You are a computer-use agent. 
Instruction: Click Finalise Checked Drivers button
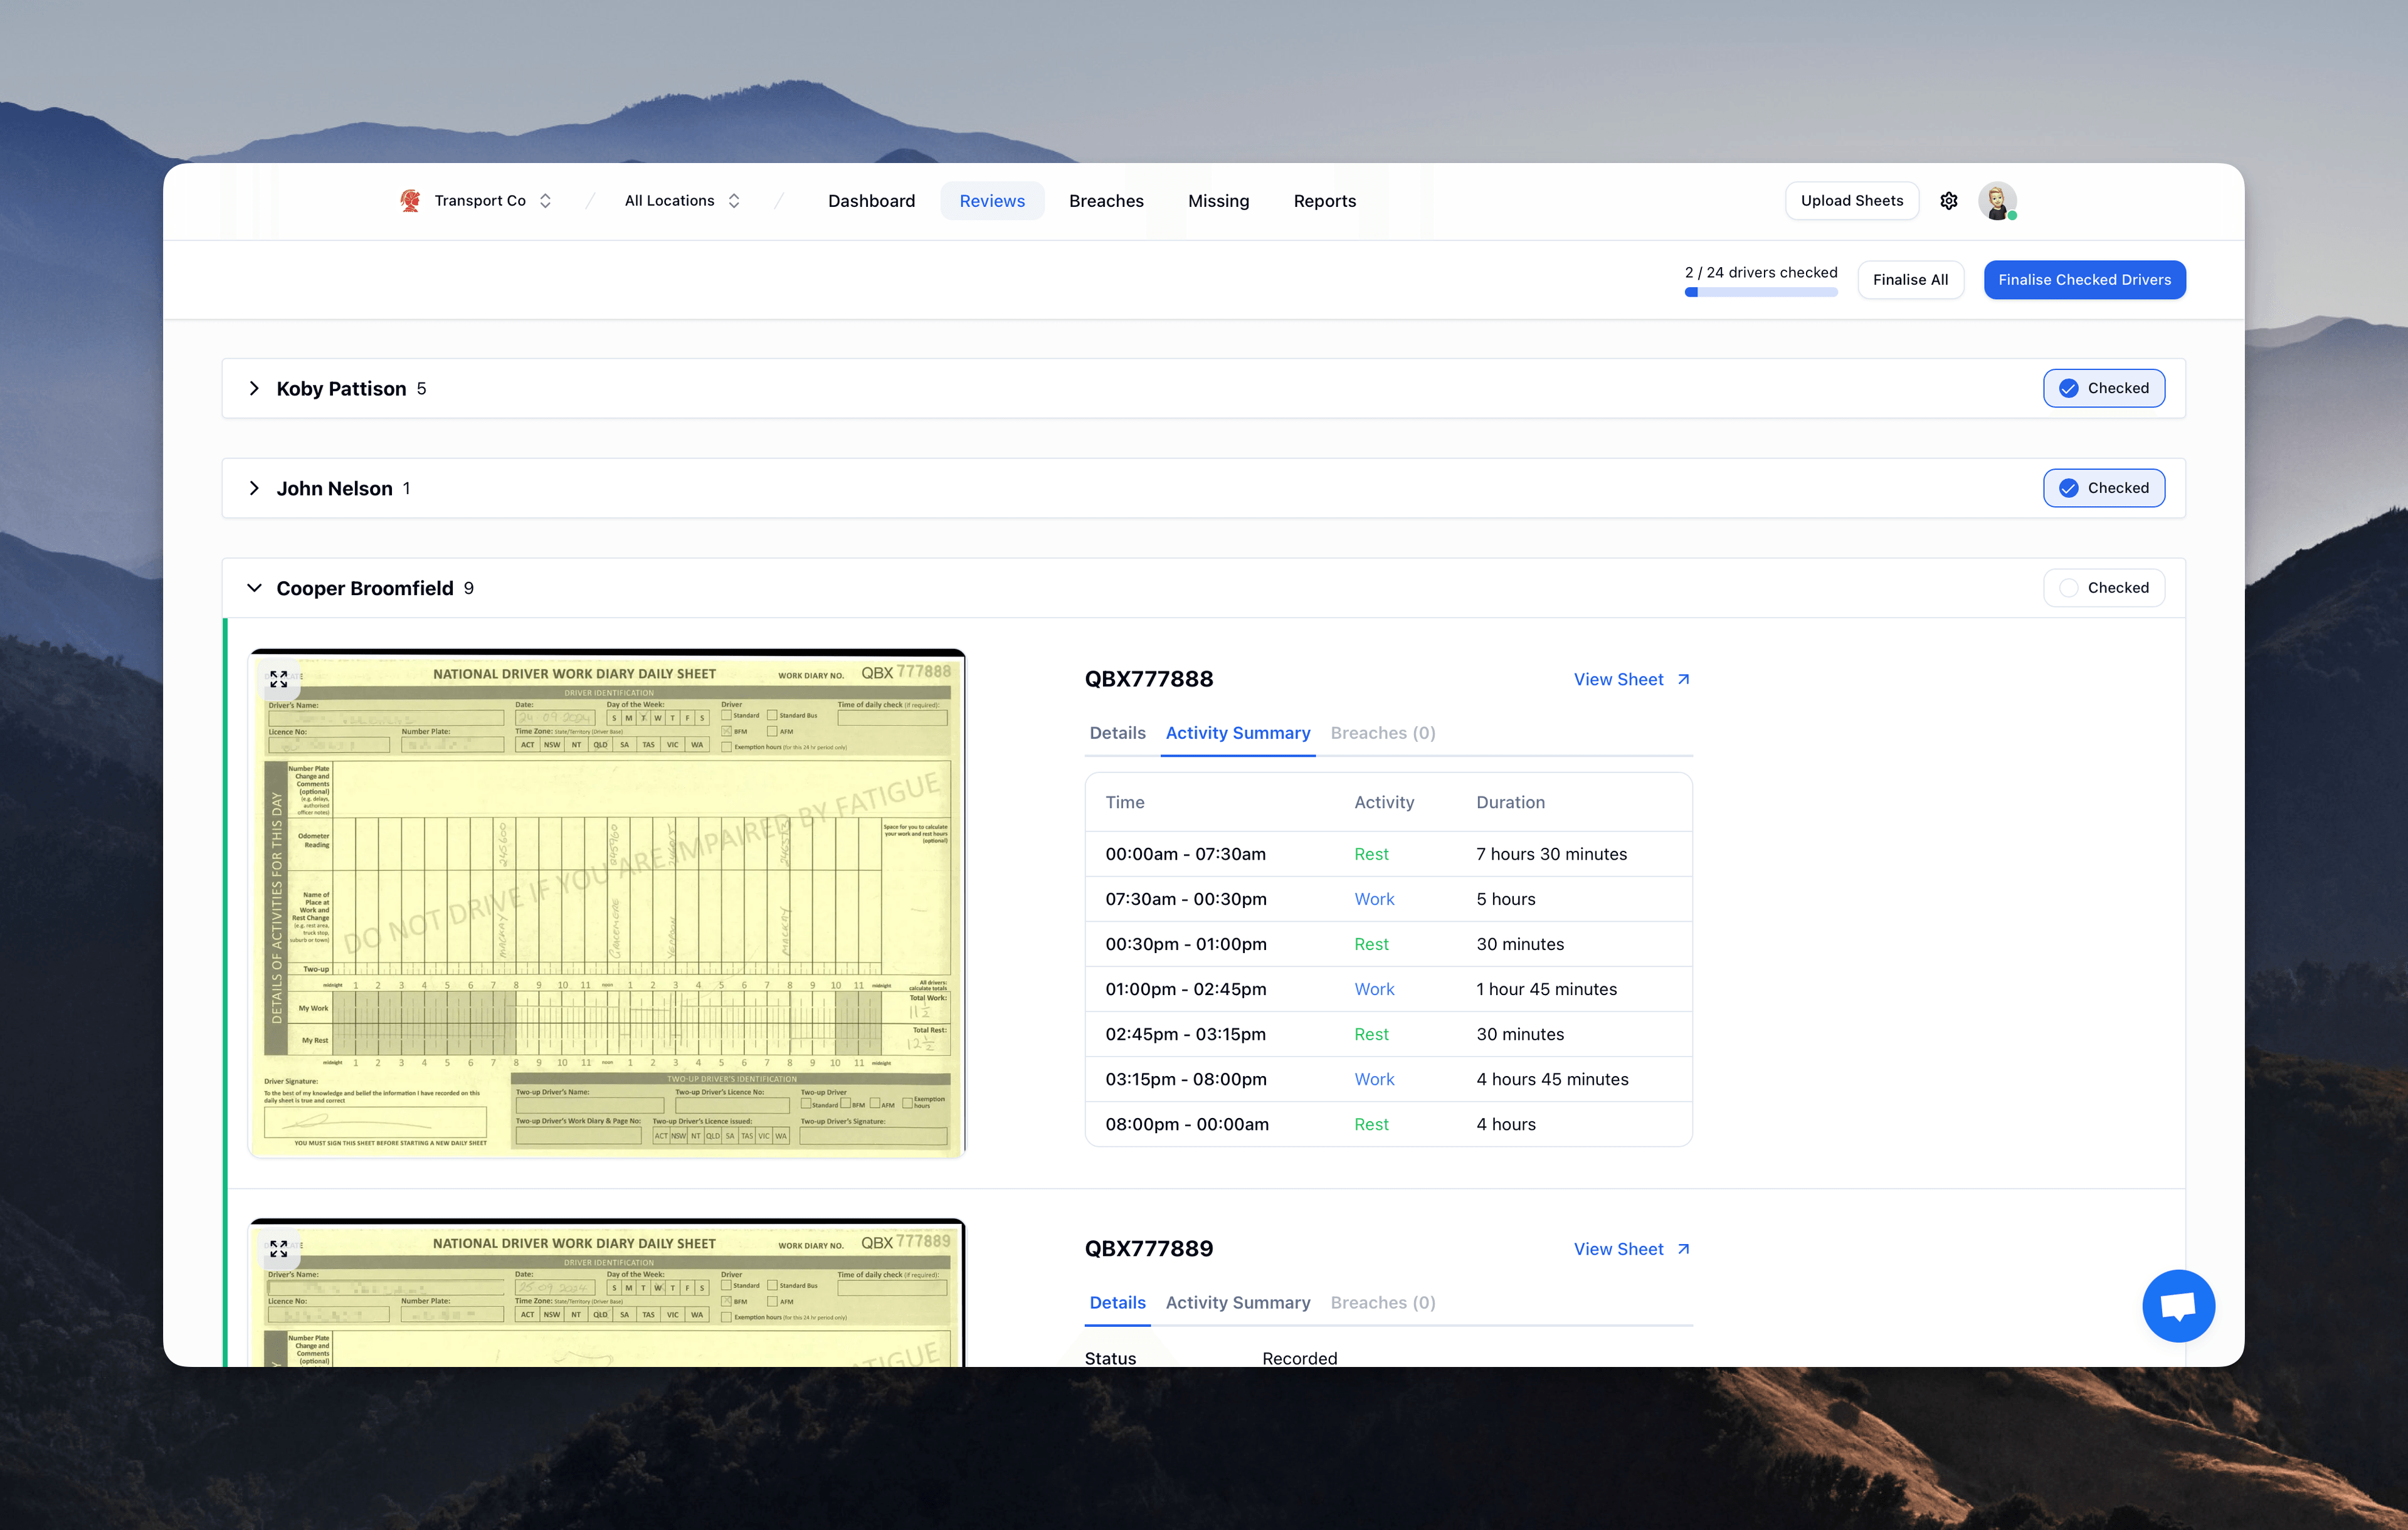point(2084,280)
